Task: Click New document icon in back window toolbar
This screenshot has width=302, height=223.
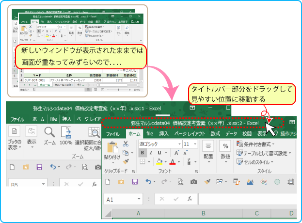Action: (12, 167)
